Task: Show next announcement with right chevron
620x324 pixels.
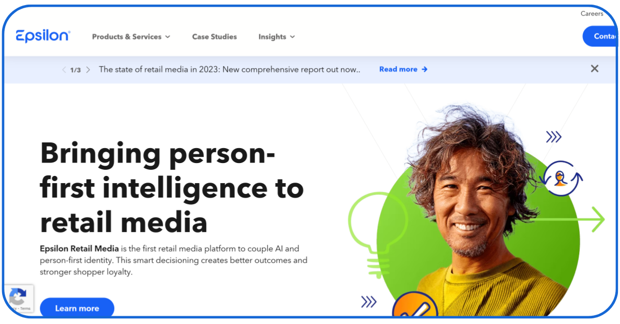Action: pyautogui.click(x=88, y=70)
